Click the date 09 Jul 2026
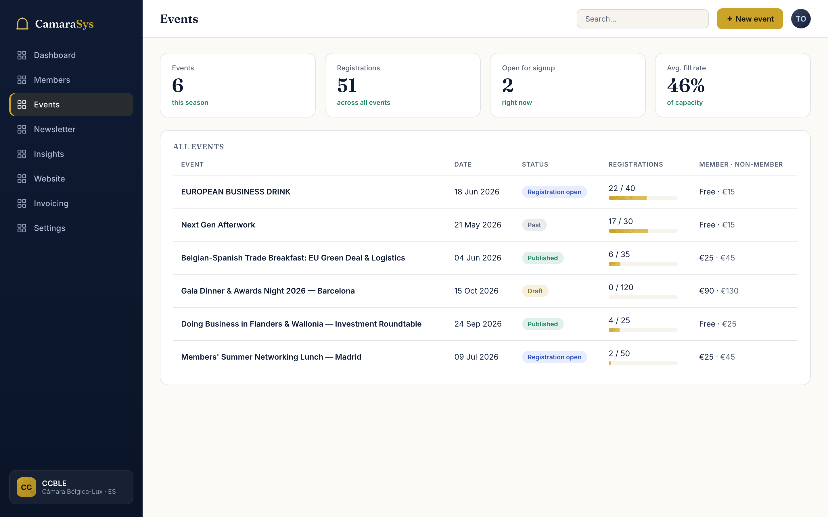828x517 pixels. pyautogui.click(x=476, y=357)
